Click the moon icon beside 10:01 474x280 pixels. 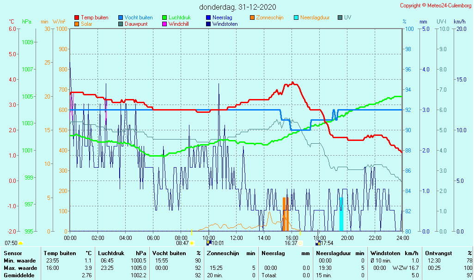209,243
